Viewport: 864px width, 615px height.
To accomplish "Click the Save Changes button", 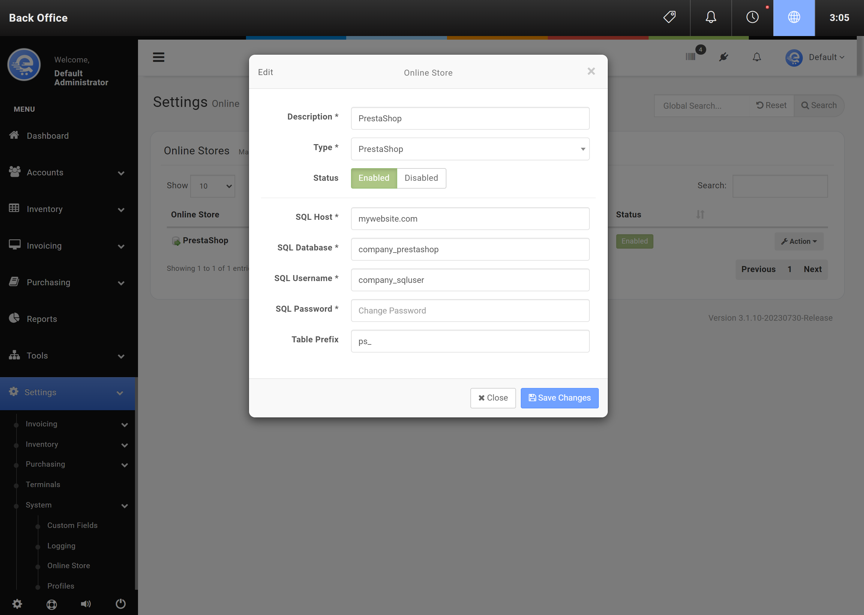I will click(559, 398).
